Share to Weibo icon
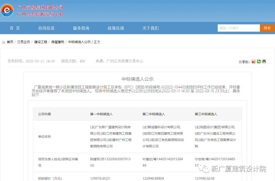Image resolution: width=275 pixels, height=181 pixels. point(253,61)
